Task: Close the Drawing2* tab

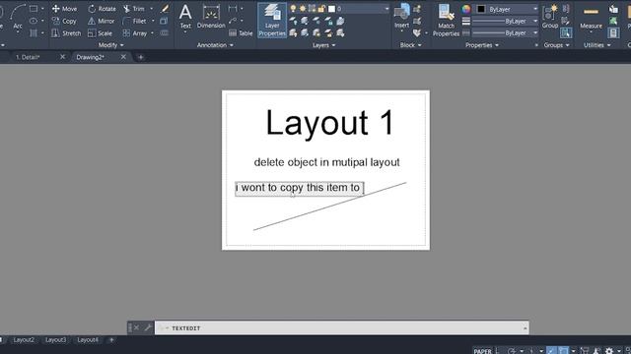Action: [x=123, y=57]
